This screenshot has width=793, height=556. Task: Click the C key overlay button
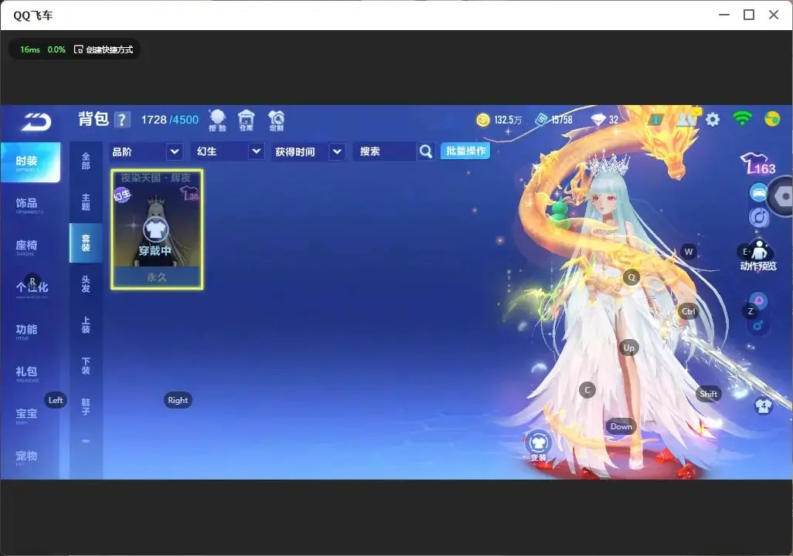(587, 390)
